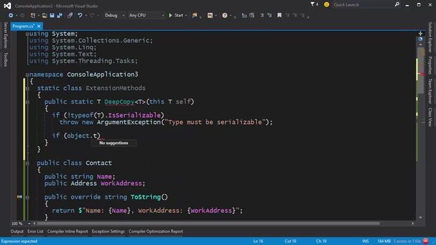Click the 'No suggestions' IntelliSense popup
Image resolution: width=436 pixels, height=245 pixels.
[x=114, y=143]
